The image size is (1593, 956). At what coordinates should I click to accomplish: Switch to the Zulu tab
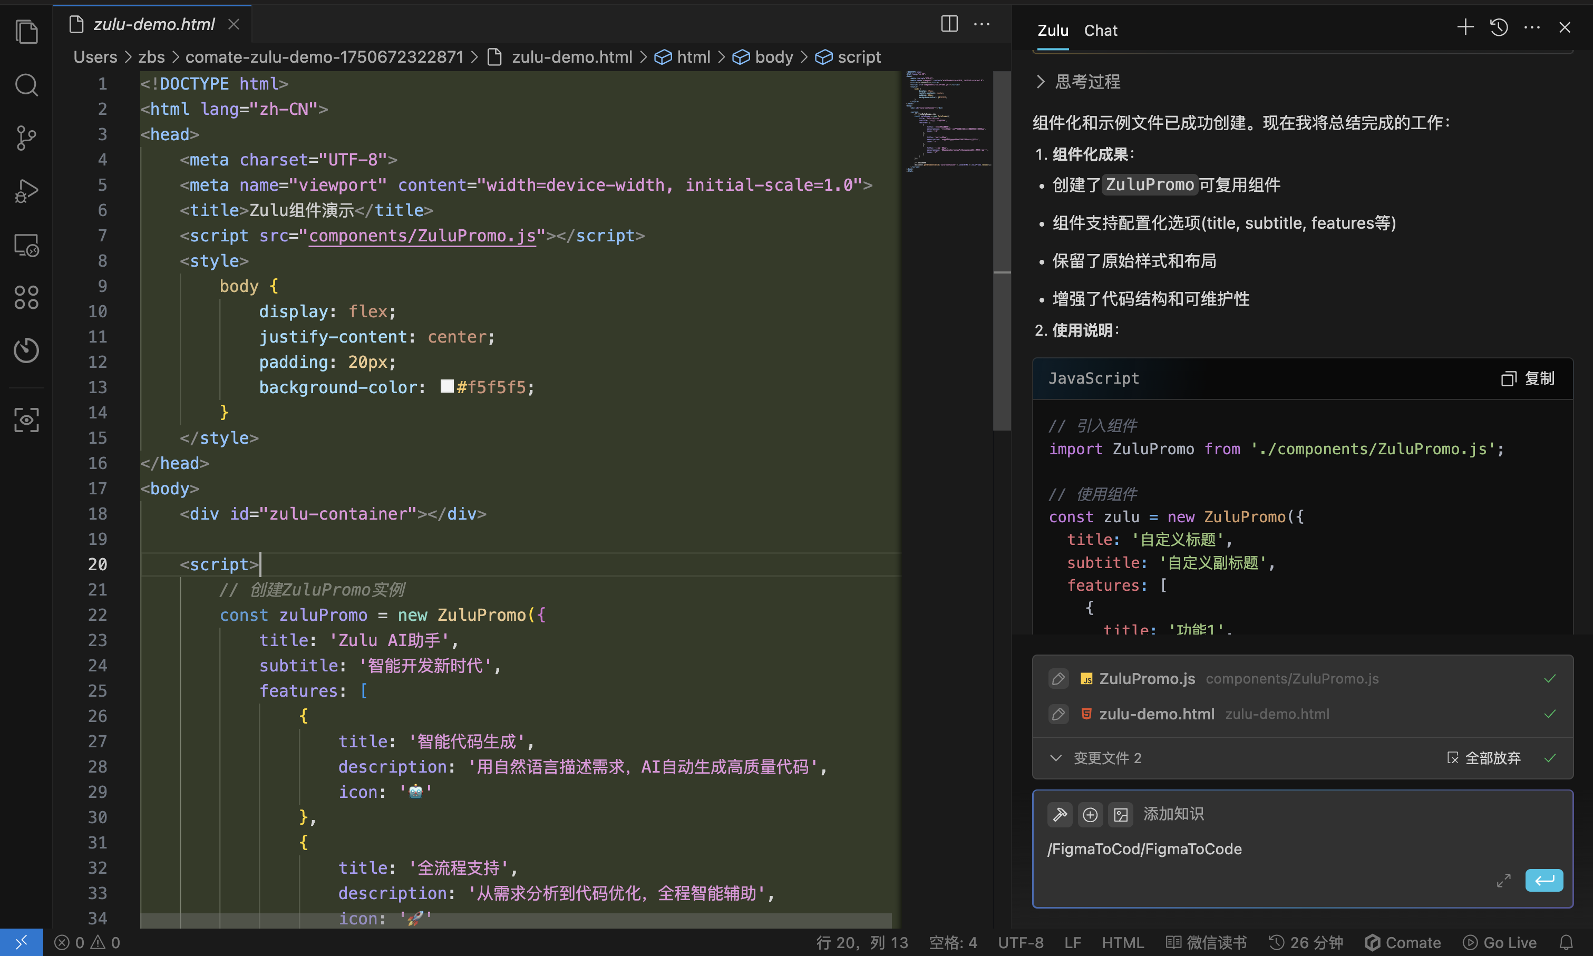(1053, 30)
